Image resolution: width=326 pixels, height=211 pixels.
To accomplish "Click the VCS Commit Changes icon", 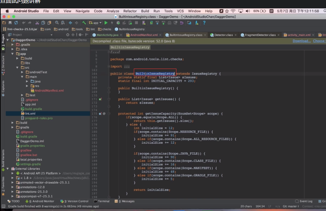I will click(163, 23).
